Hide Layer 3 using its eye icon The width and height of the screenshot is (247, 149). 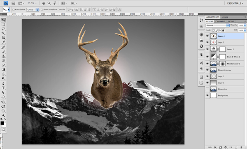pos(207,42)
